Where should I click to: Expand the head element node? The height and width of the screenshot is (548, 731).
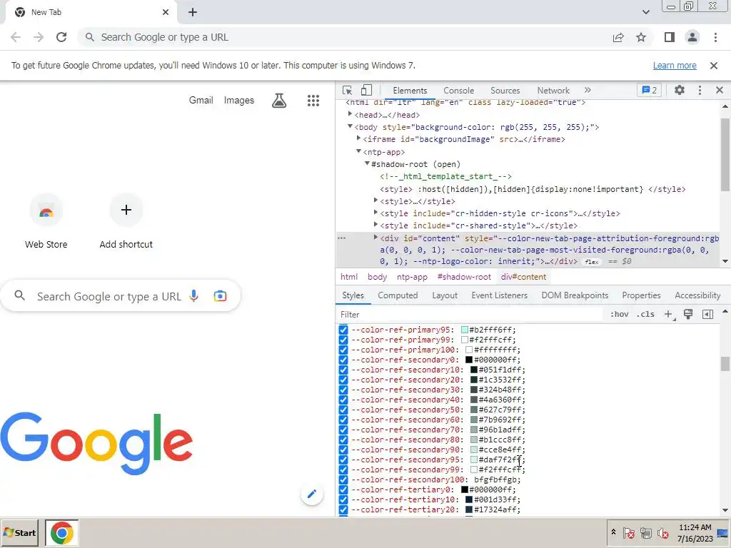point(350,114)
